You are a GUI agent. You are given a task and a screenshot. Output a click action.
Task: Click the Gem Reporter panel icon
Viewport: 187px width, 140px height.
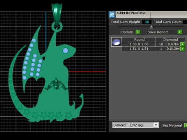[112, 14]
